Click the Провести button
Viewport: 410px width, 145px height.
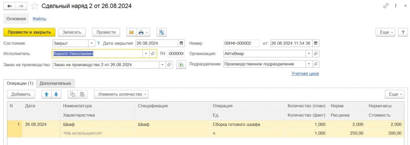point(106,32)
